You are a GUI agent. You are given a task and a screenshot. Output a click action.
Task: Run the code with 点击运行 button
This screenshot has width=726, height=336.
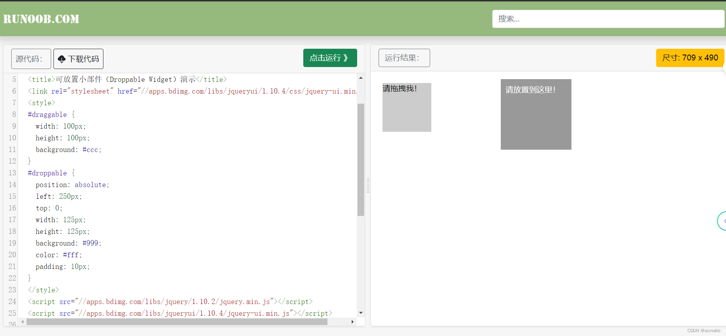pyautogui.click(x=330, y=58)
